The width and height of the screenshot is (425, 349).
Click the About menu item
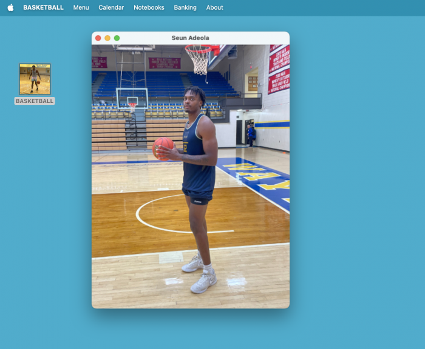214,7
